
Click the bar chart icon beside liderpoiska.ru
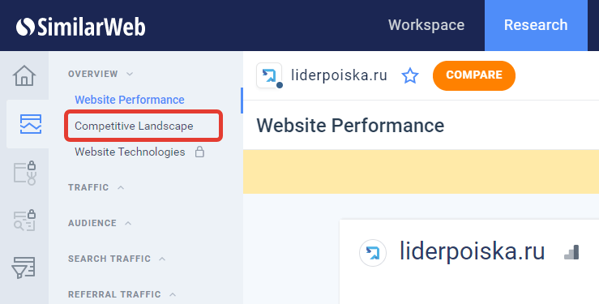tap(572, 252)
